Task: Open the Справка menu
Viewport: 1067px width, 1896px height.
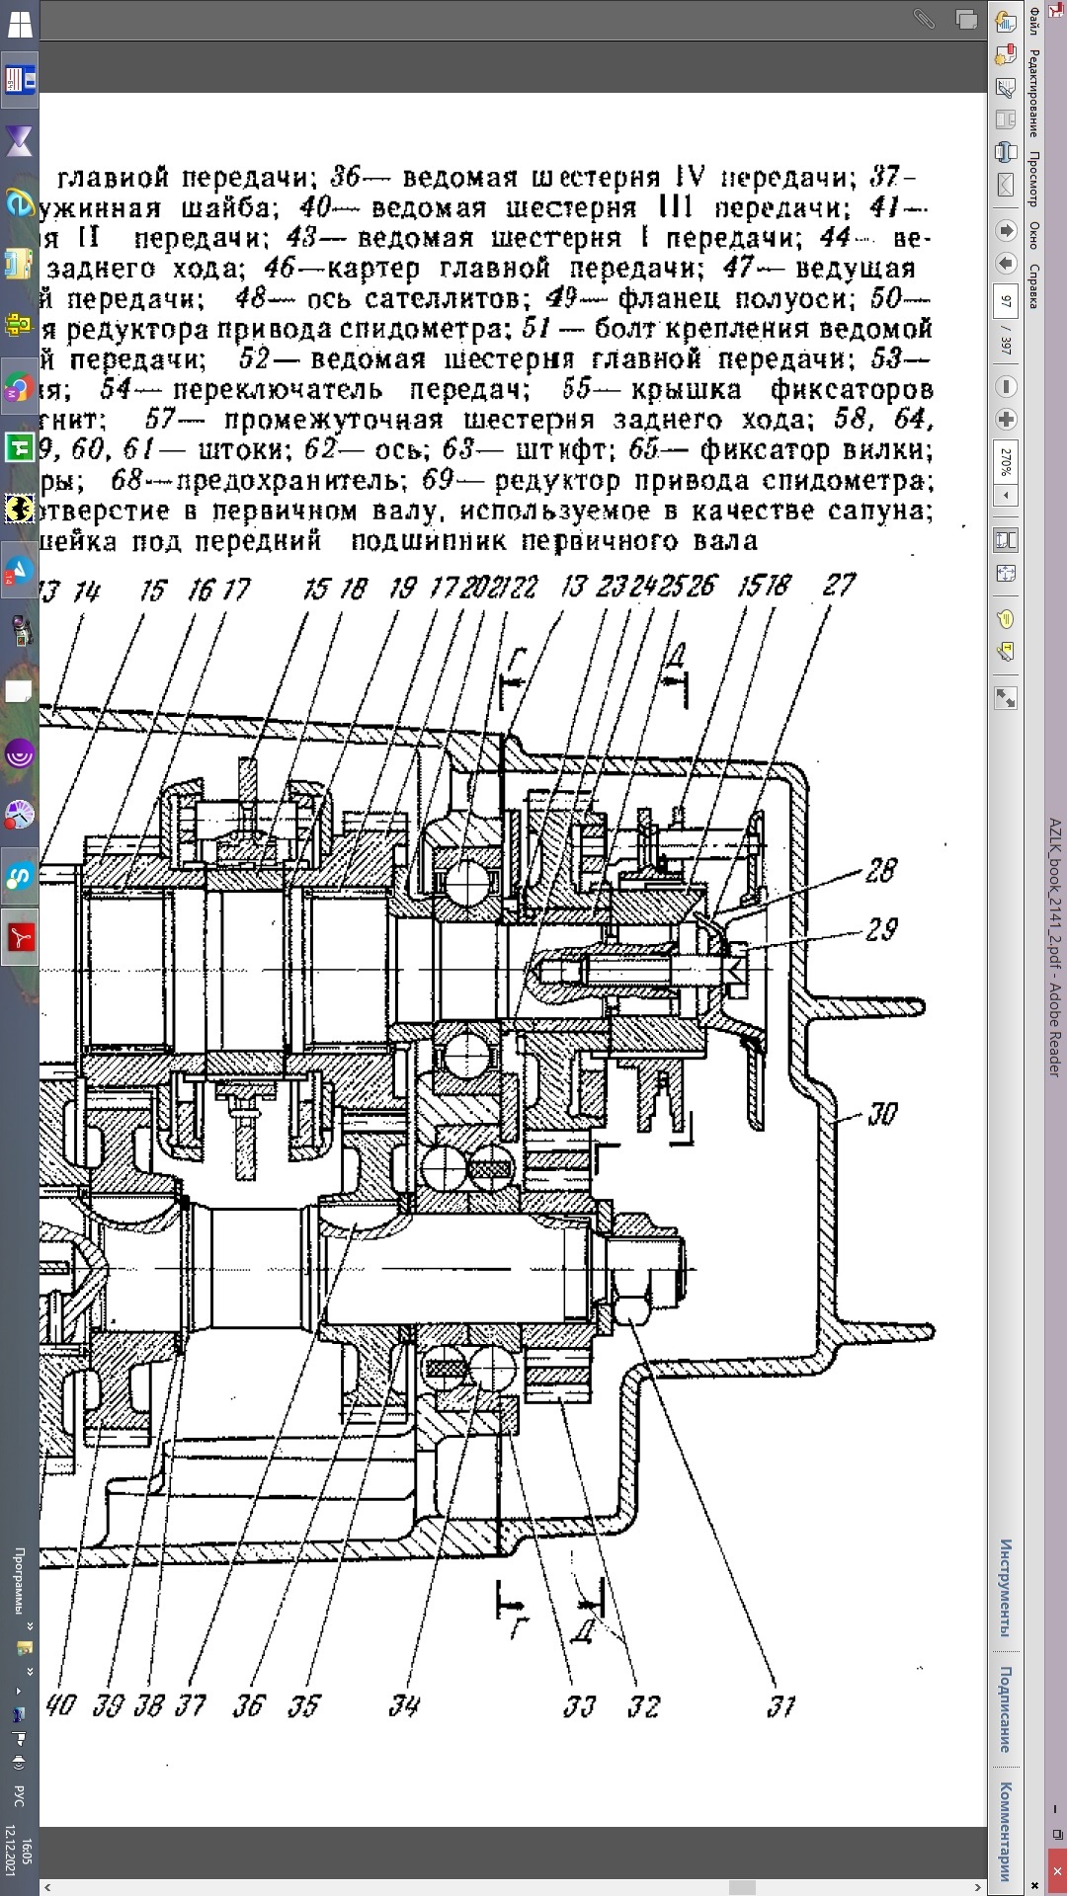Action: 1033,286
